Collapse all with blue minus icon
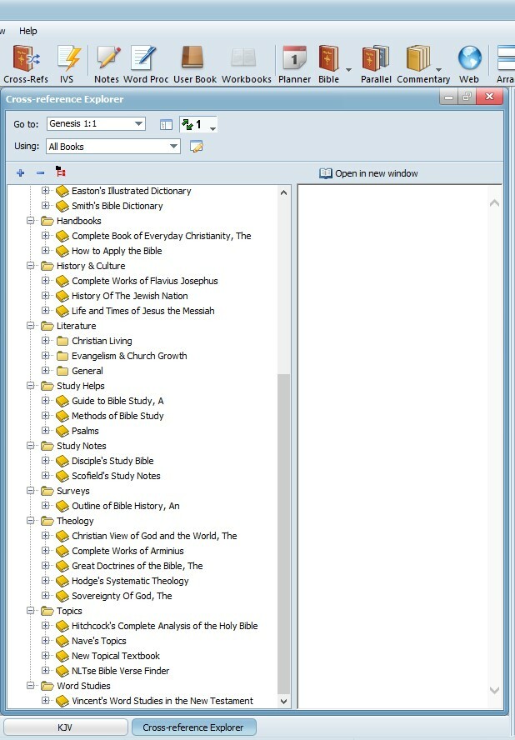515x740 pixels. (40, 173)
